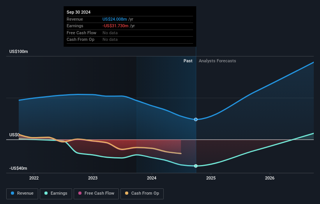
Task: Click the Free Cash Flow row in tooltip
Action: point(130,33)
